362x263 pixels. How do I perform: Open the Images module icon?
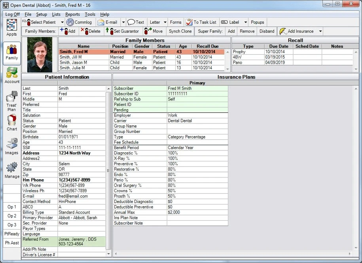click(12, 146)
